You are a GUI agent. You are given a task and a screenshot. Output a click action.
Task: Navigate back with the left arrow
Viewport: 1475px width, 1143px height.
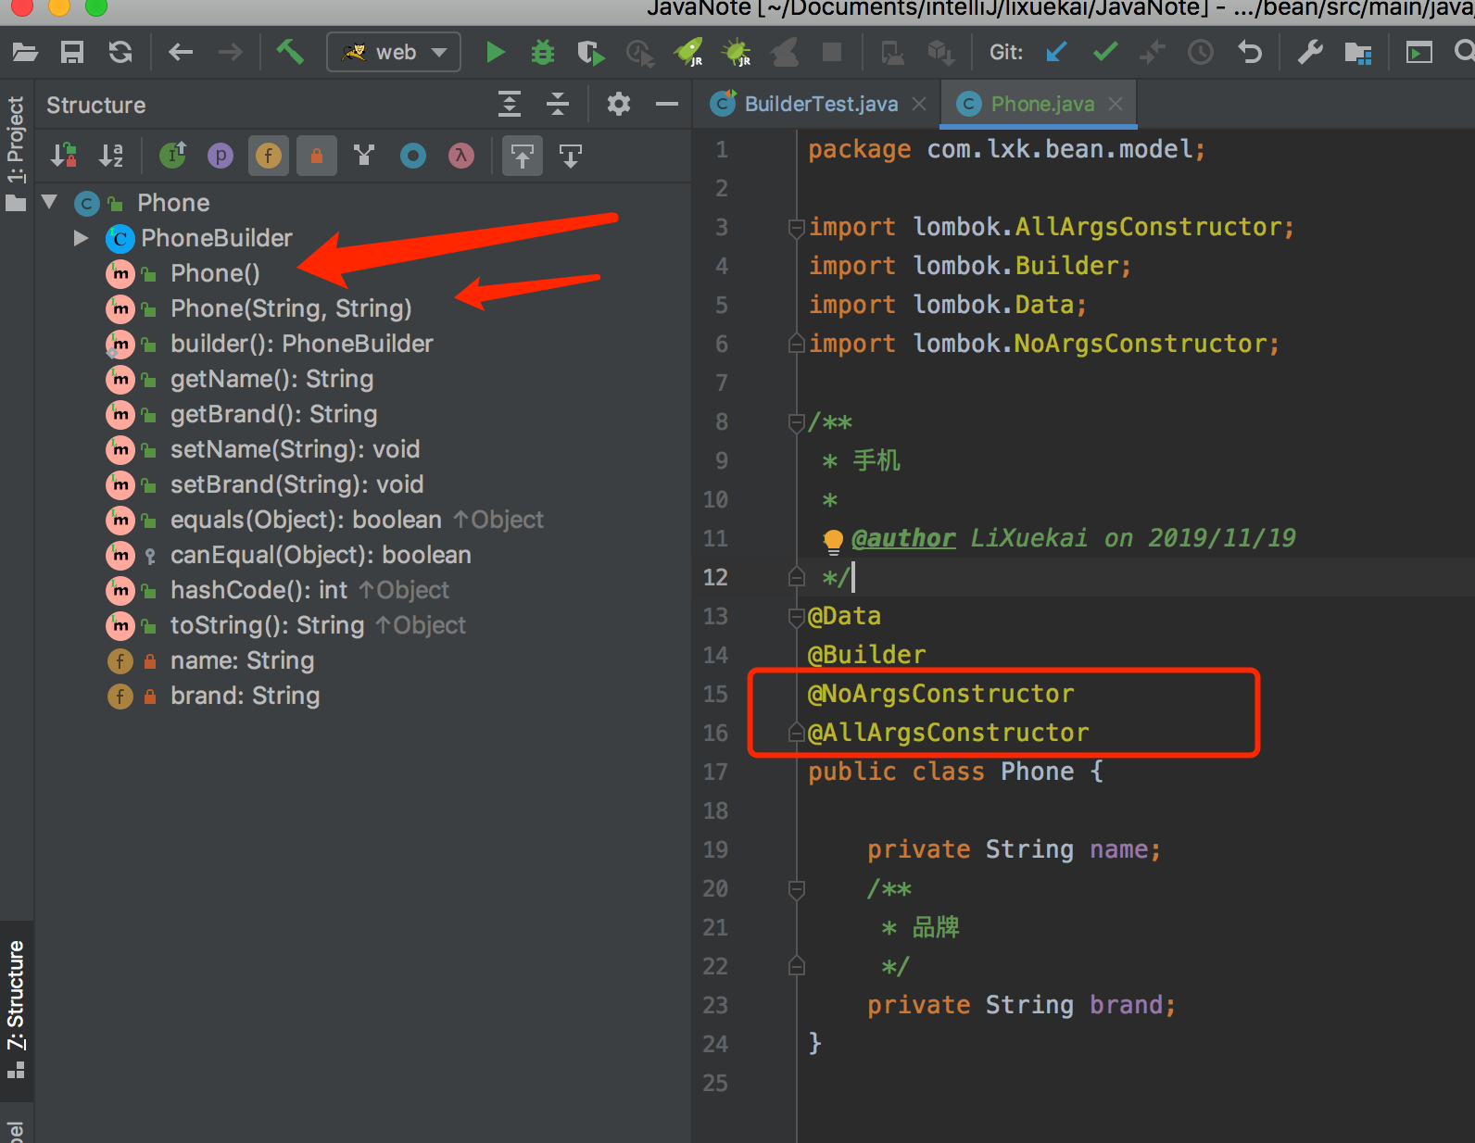point(181,52)
